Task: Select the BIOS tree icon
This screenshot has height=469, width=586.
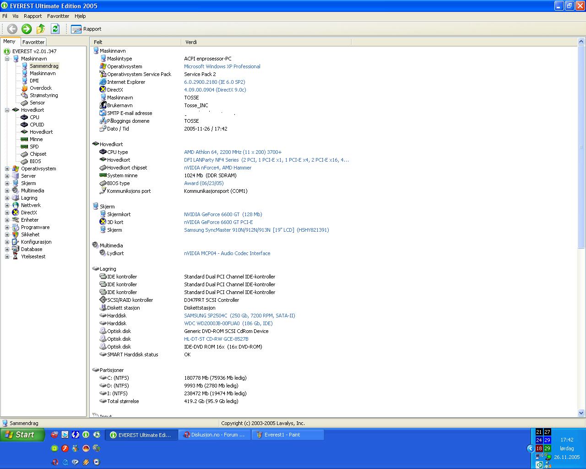Action: [25, 161]
